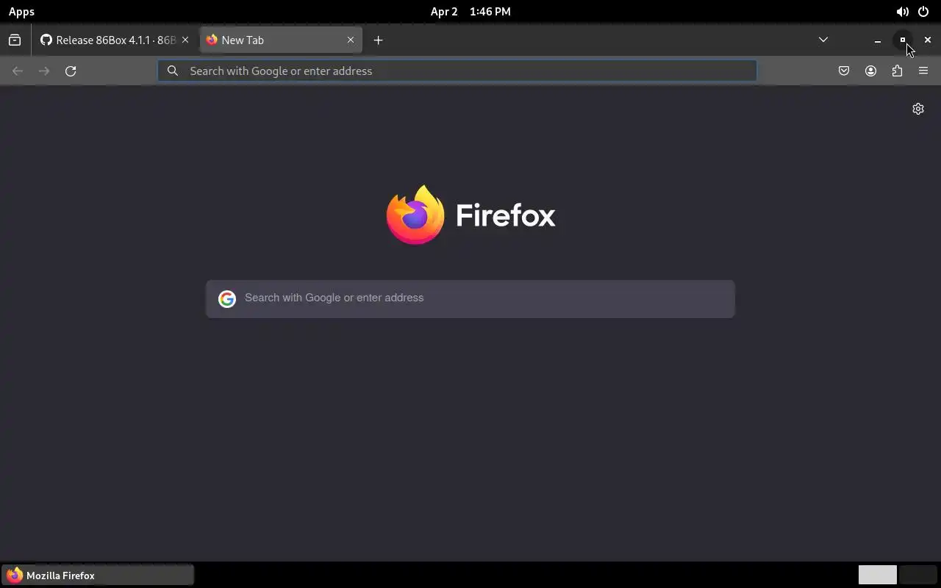Maximize the Firefox window
Screen dimensions: 941x588
pos(903,40)
